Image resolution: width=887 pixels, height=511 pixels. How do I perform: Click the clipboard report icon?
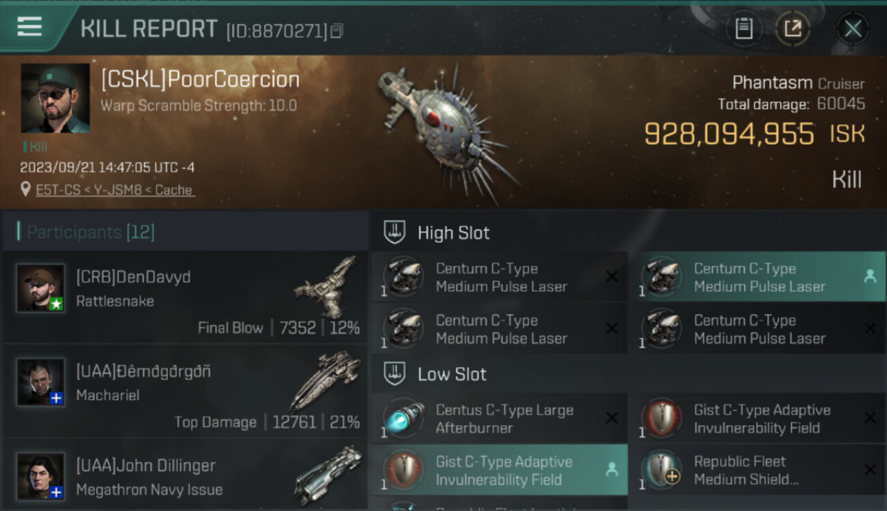[744, 29]
